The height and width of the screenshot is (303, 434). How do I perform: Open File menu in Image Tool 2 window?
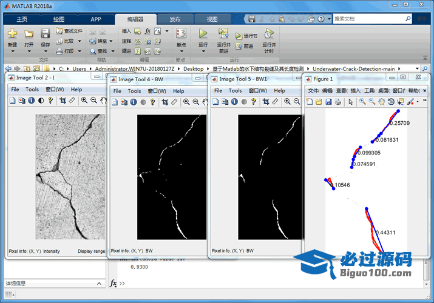point(15,90)
